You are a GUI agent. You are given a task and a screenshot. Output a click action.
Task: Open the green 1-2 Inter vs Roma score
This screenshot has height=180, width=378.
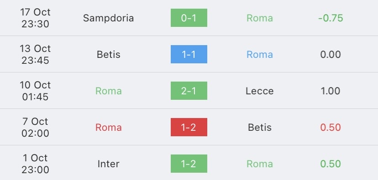(x=189, y=164)
